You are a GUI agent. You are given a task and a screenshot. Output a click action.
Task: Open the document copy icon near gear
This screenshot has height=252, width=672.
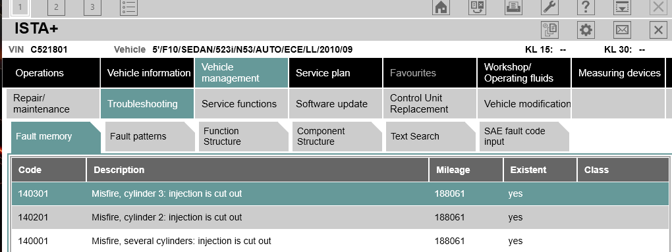coord(549,30)
